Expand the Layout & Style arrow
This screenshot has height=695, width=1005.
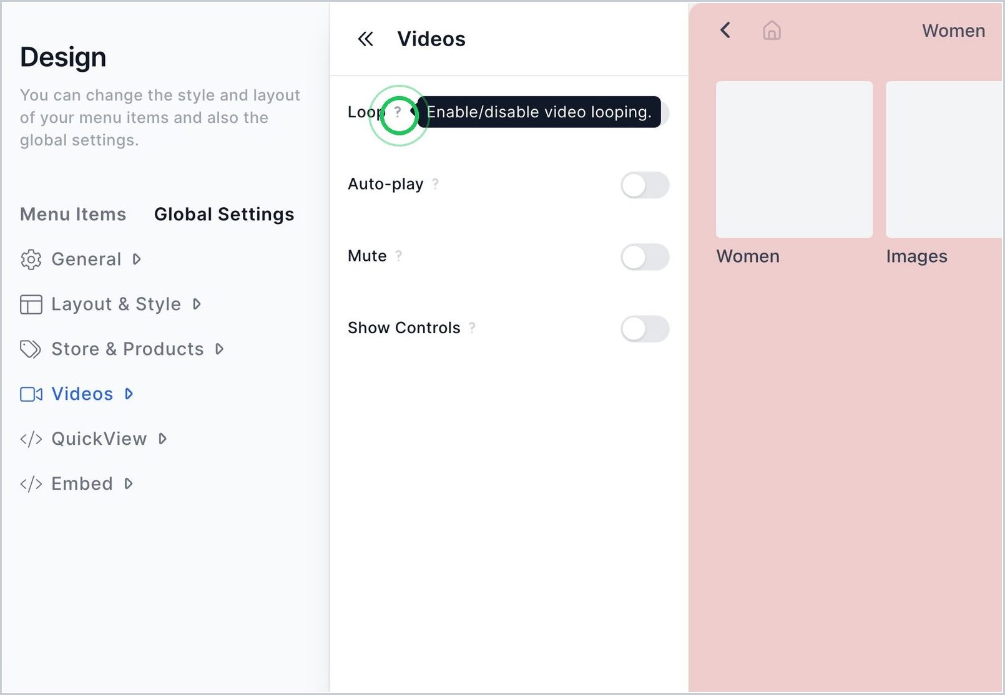pos(197,304)
